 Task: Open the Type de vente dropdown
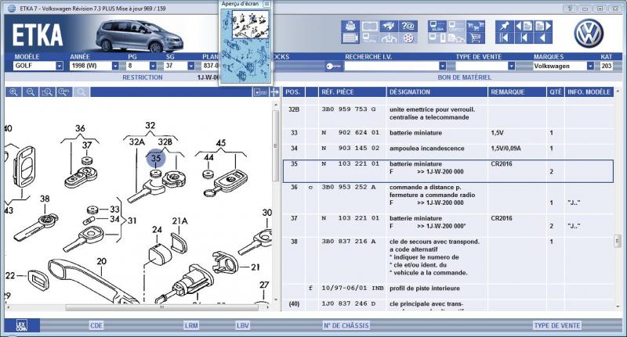(511, 66)
